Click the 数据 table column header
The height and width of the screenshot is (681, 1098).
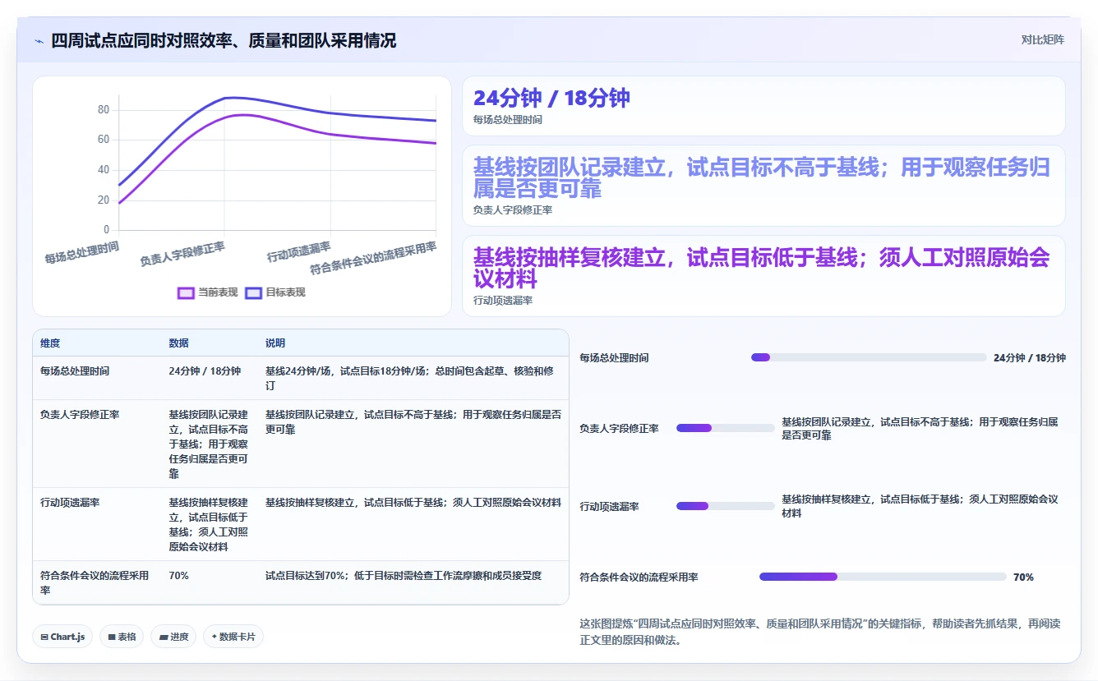tap(179, 343)
